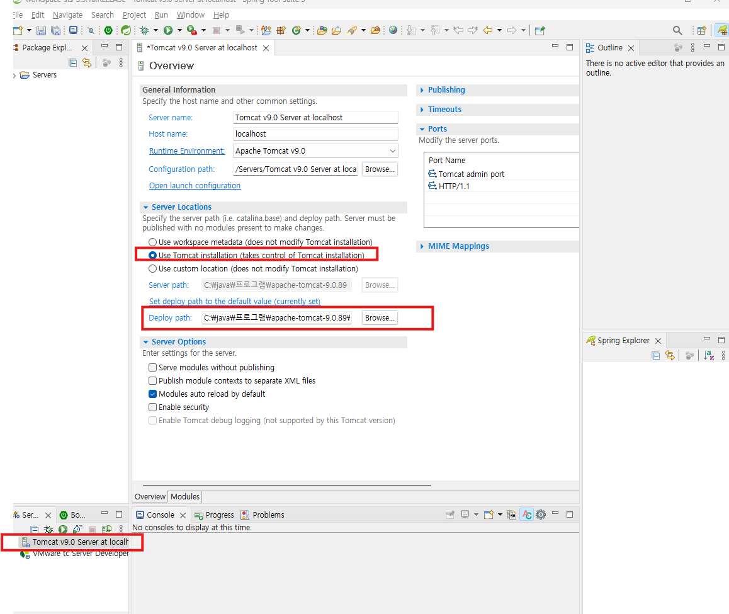Click Collapse All icon in Spring Explorer
This screenshot has height=614, width=729.
[x=655, y=356]
